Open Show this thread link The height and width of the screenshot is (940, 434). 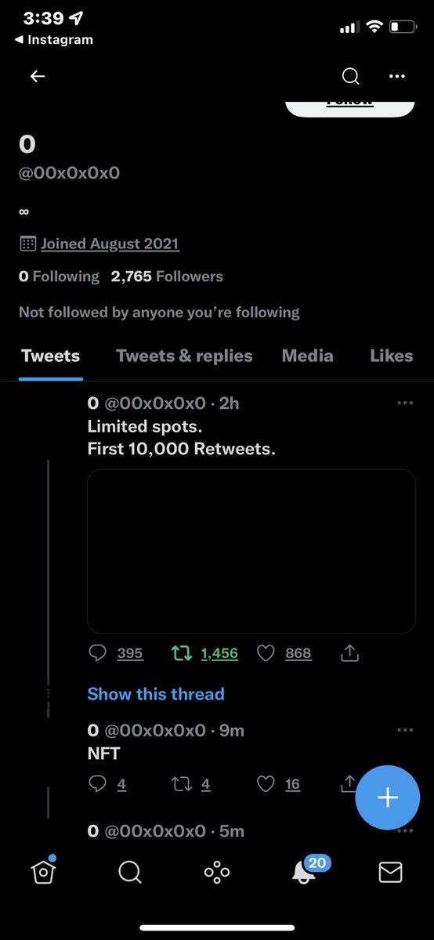coord(156,694)
